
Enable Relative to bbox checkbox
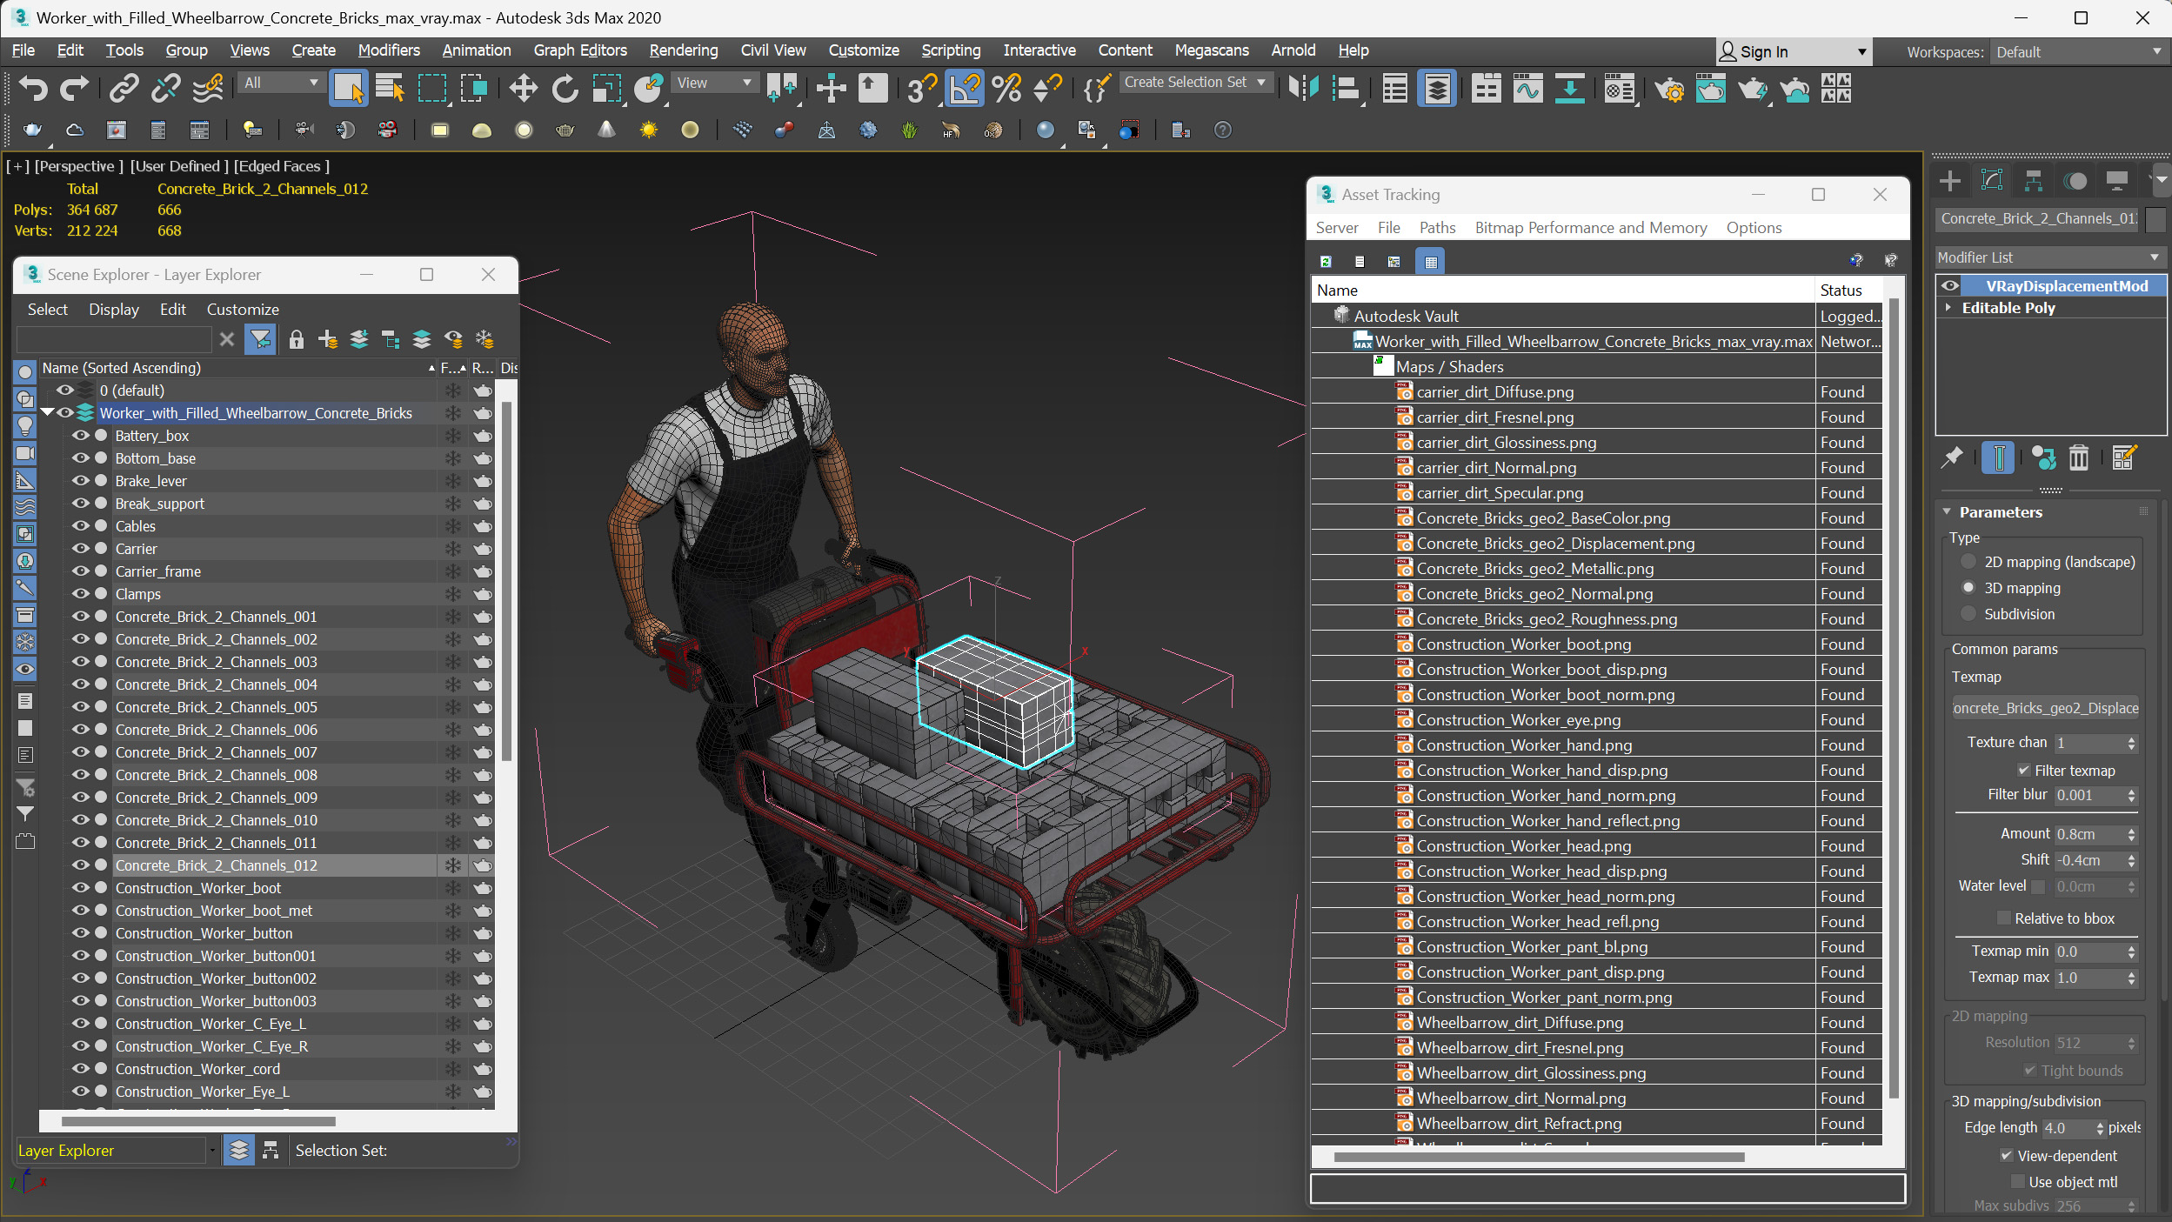pos(2003,918)
